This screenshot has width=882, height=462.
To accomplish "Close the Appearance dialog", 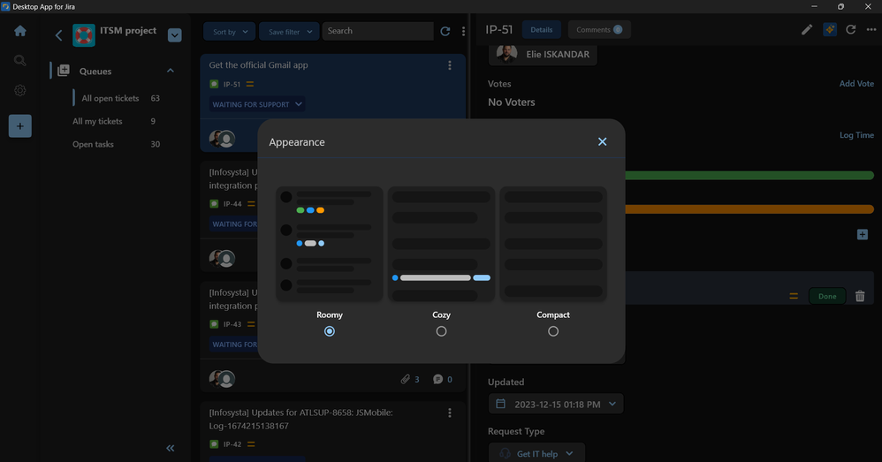I will (603, 141).
